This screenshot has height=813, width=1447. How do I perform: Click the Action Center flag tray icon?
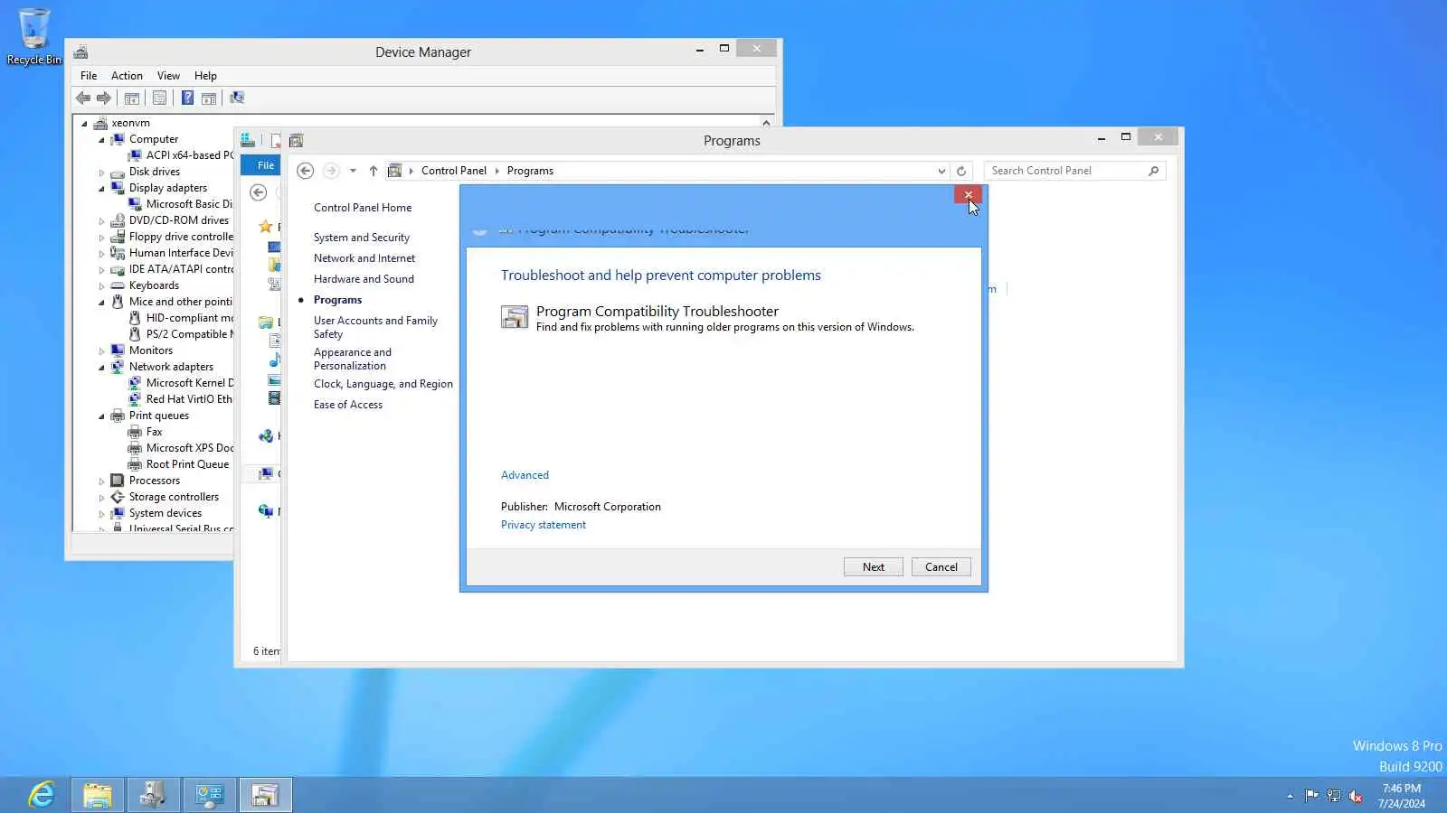click(1311, 796)
